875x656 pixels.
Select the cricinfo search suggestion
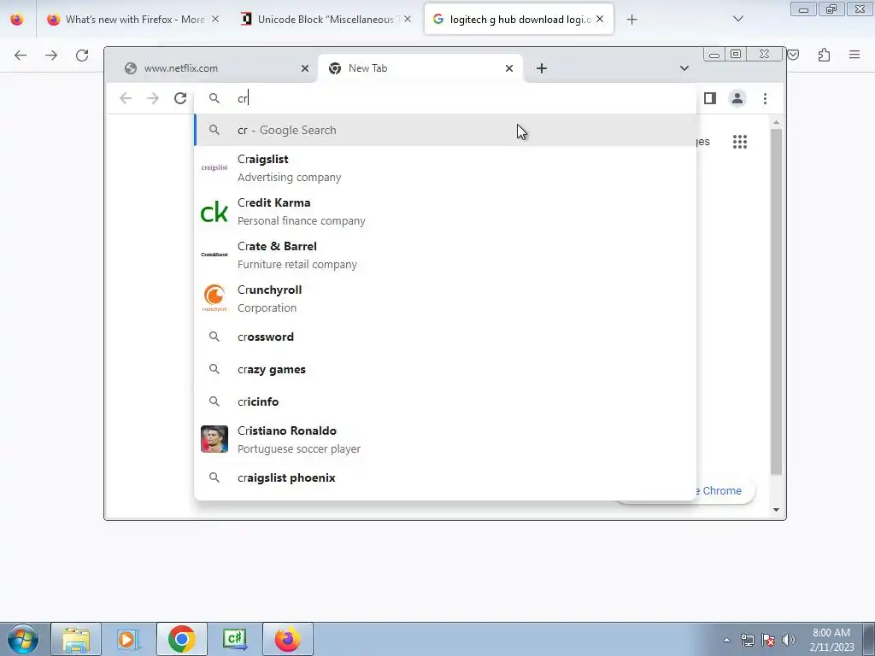click(444, 401)
